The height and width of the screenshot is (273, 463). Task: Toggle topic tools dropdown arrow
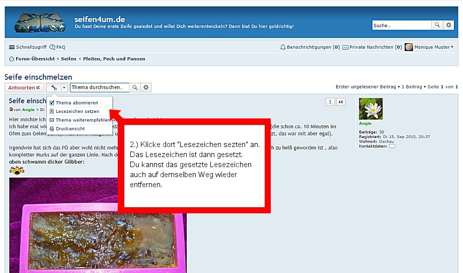pos(64,87)
